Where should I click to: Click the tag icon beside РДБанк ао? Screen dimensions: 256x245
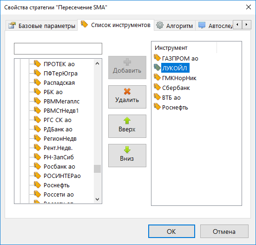[x=37, y=129]
